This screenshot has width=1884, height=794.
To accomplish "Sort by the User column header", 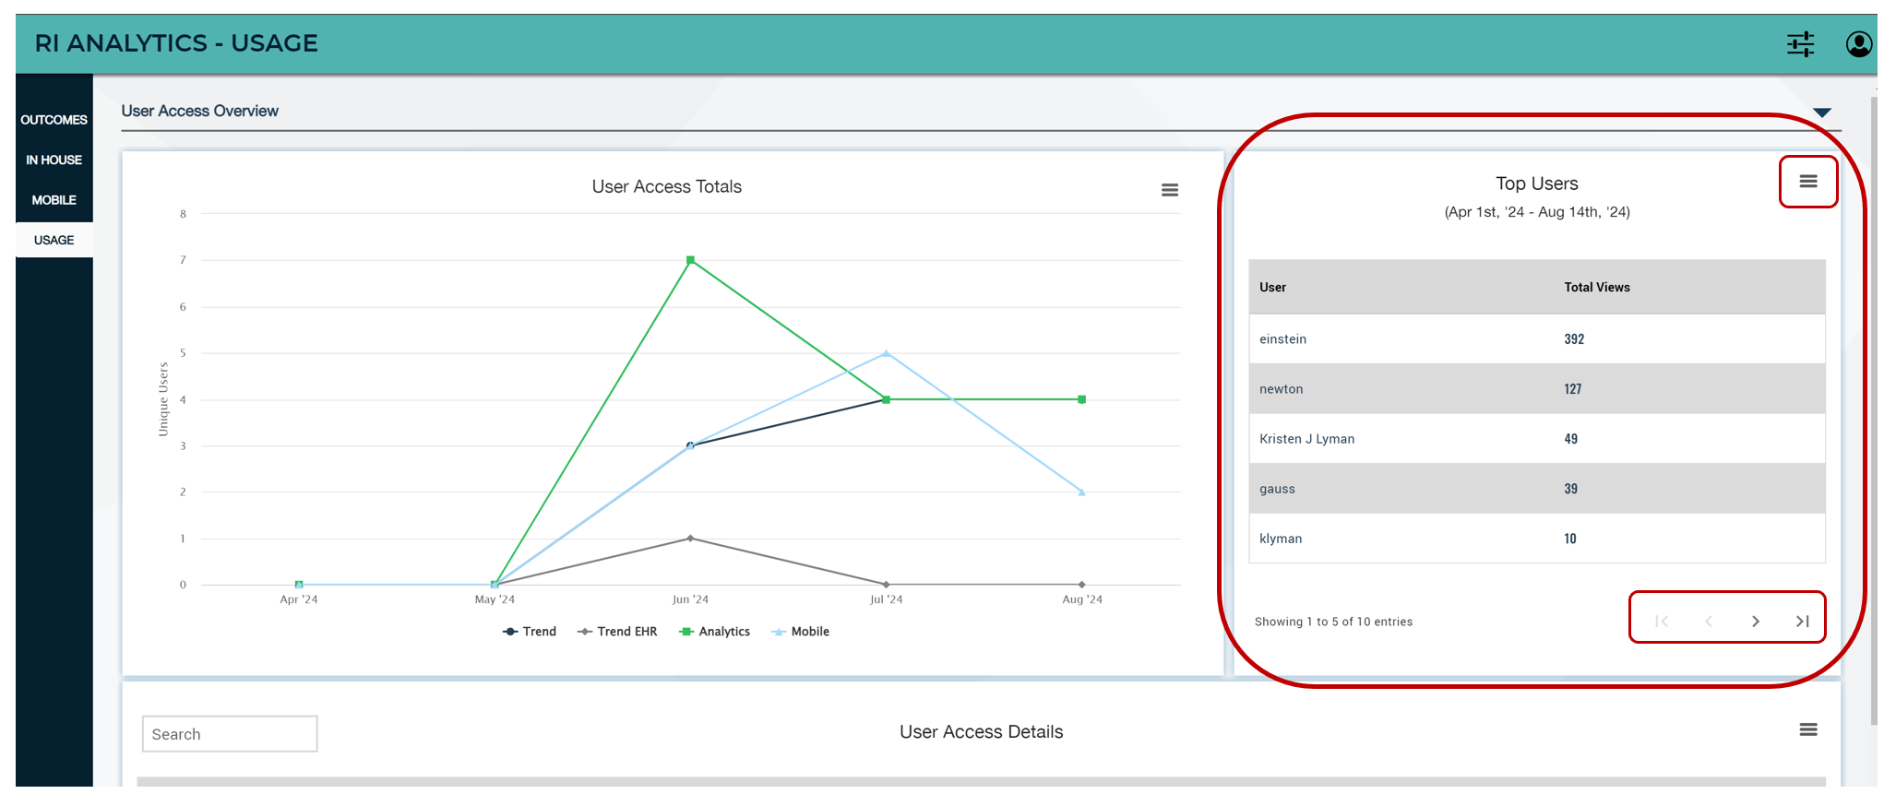I will coord(1272,288).
